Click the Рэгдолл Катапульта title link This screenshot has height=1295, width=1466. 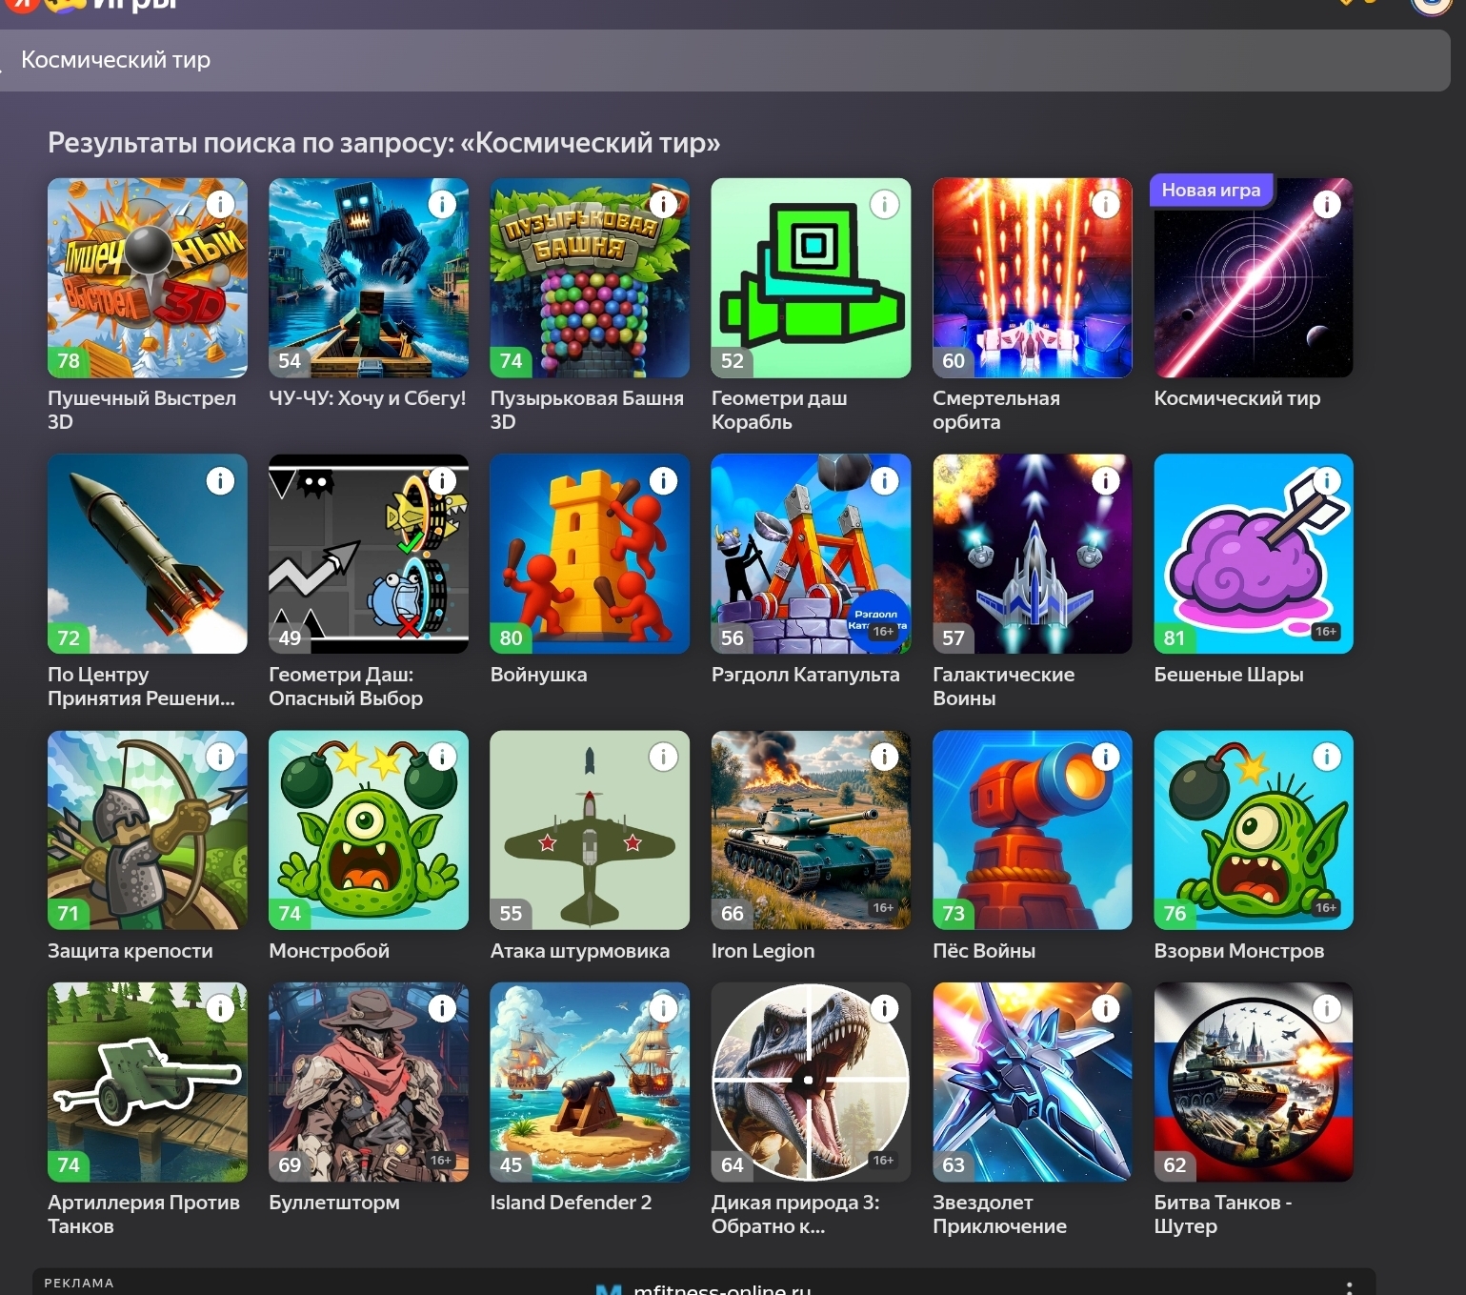(805, 675)
